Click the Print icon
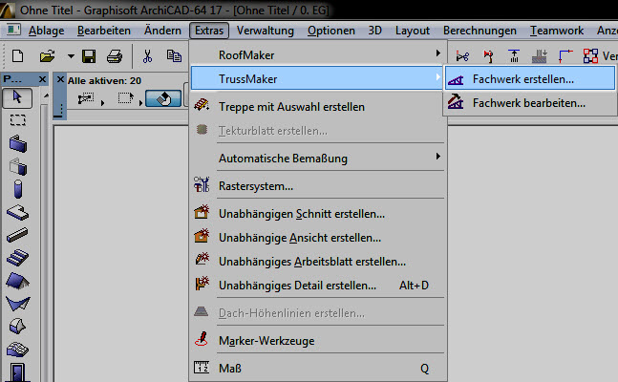The image size is (618, 382). coord(115,56)
